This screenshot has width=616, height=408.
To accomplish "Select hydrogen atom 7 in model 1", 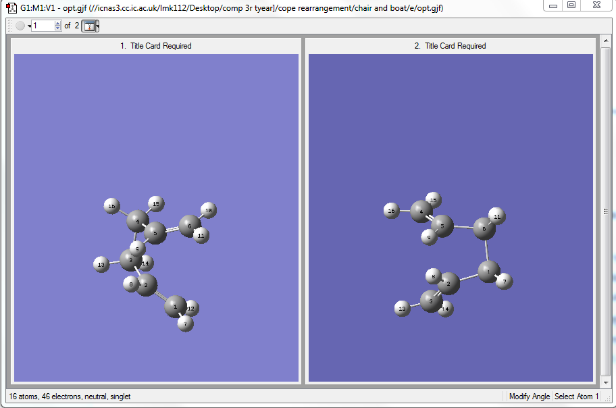I will [186, 324].
